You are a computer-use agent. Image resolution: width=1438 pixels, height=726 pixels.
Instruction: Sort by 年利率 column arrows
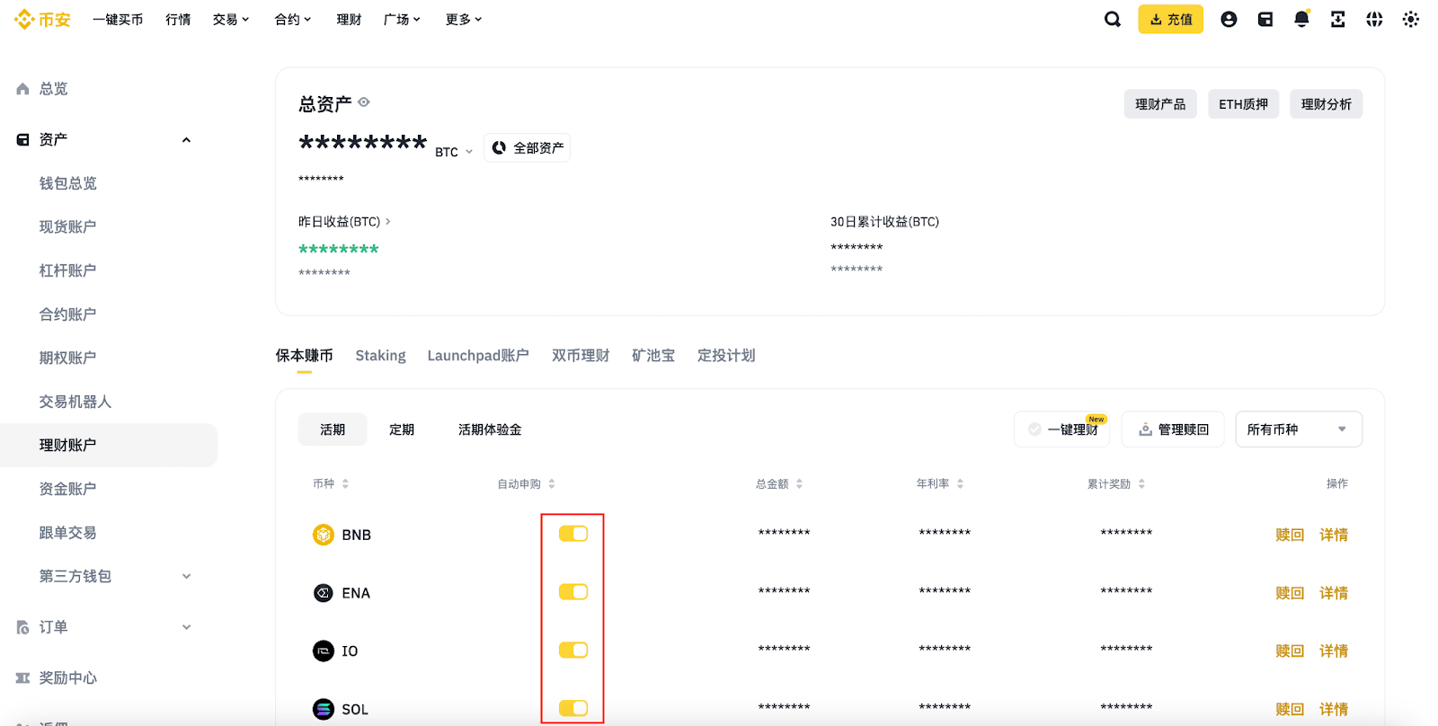pos(960,483)
